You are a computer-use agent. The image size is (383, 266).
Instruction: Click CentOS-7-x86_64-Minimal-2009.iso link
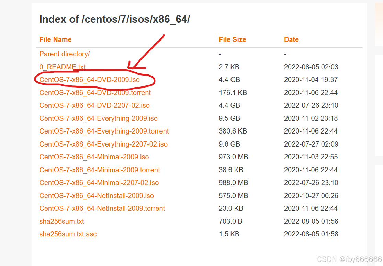pyautogui.click(x=94, y=157)
